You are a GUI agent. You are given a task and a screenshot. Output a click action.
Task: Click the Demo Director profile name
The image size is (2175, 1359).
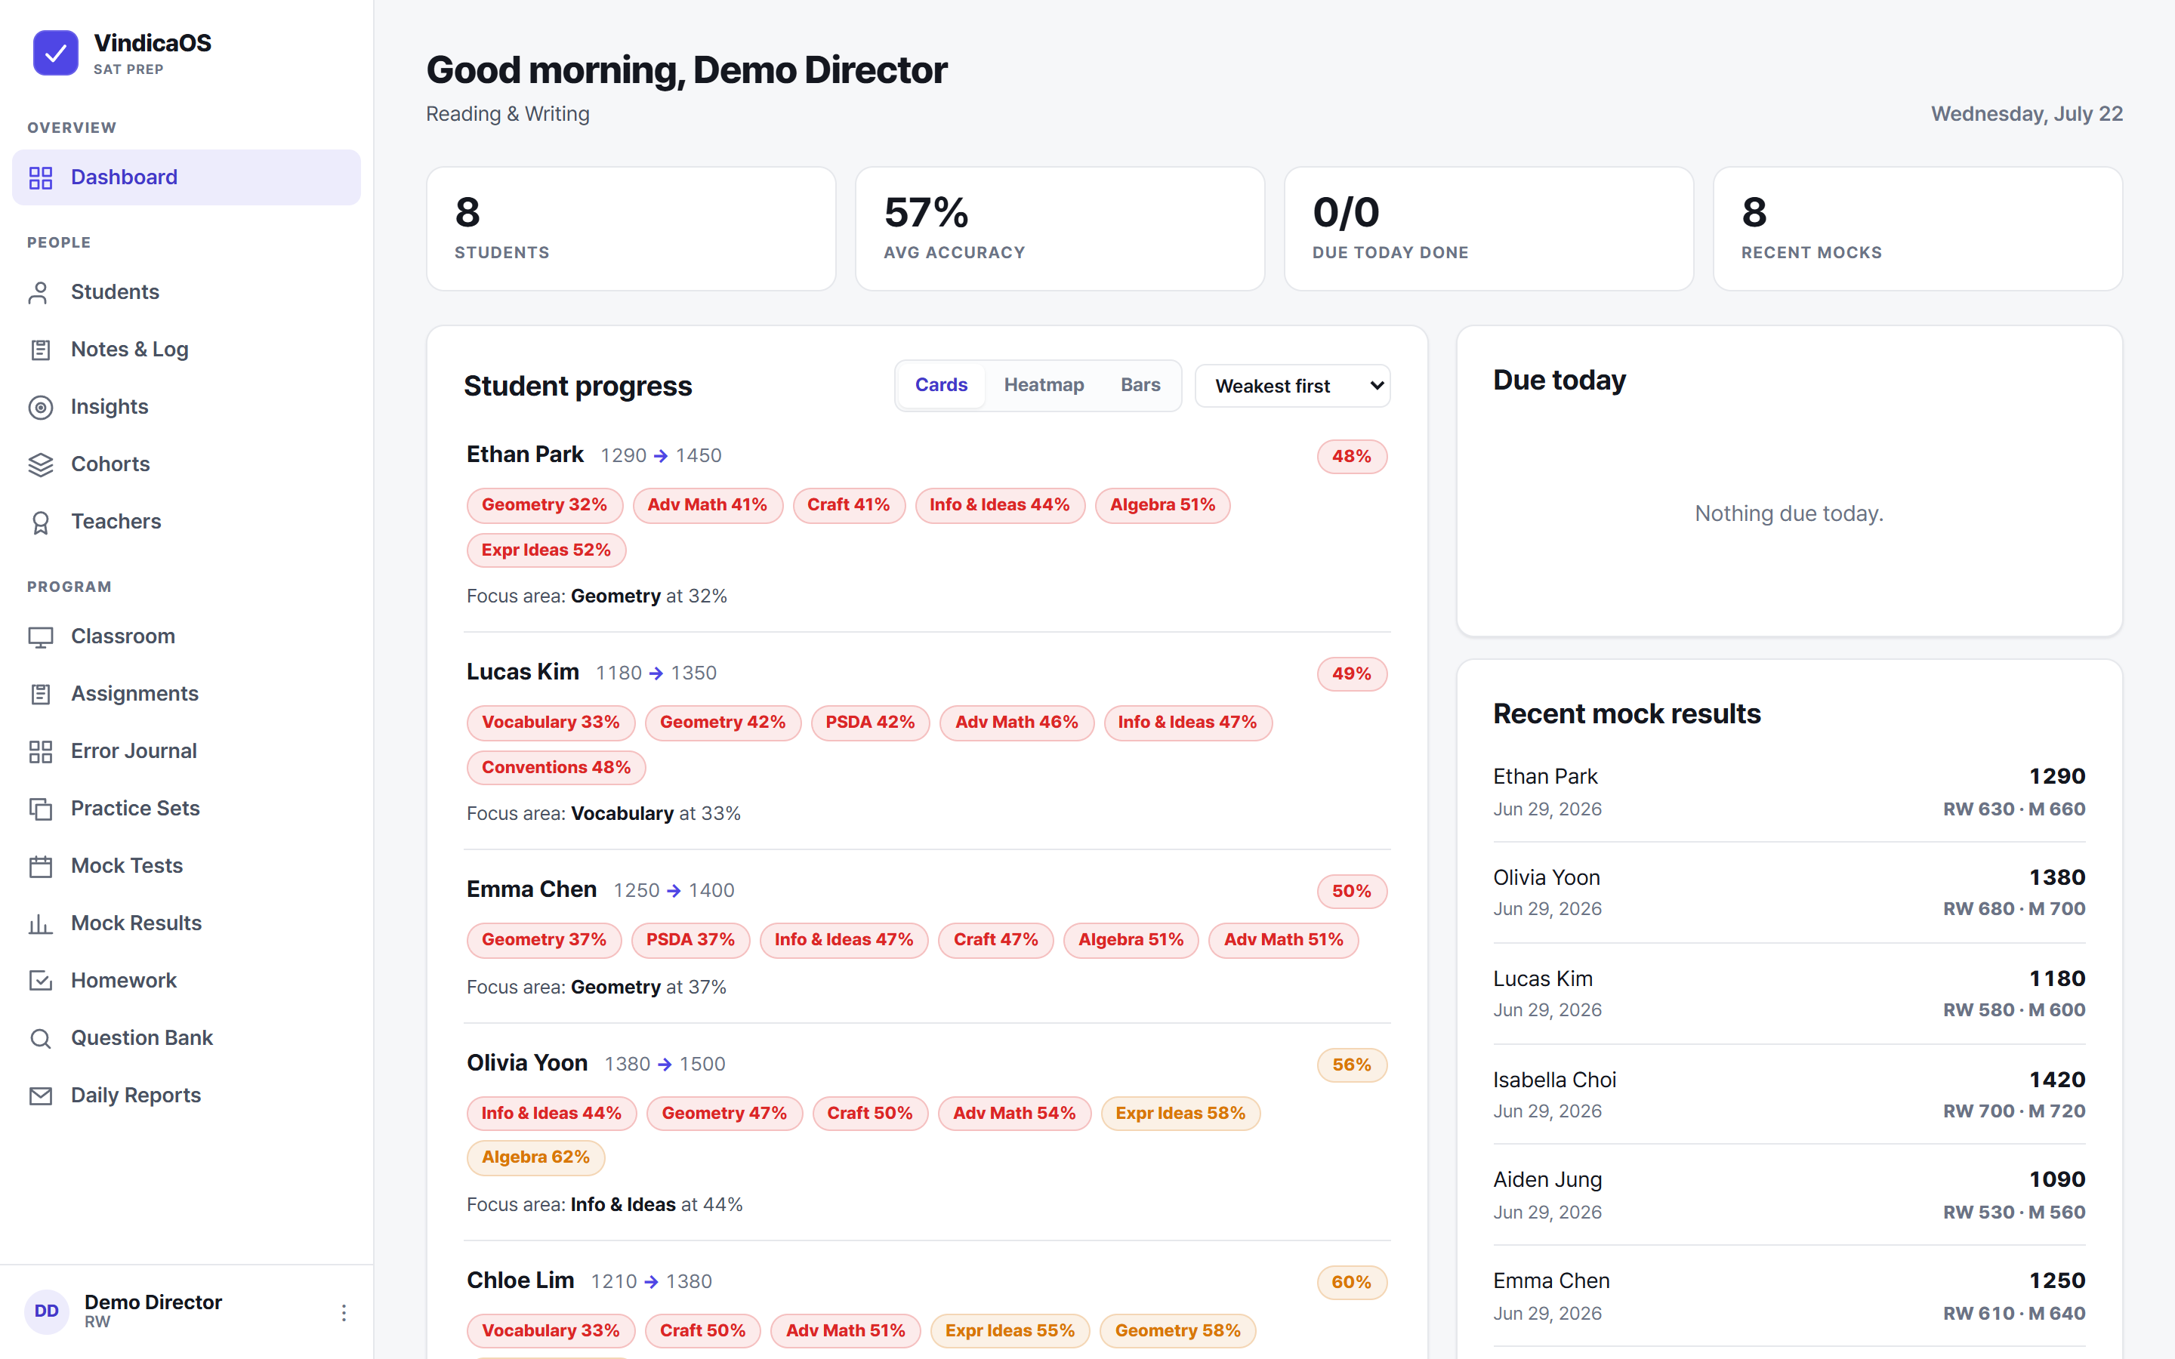153,1302
